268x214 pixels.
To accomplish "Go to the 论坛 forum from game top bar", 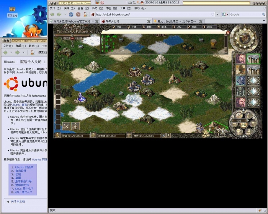I will tap(179, 27).
